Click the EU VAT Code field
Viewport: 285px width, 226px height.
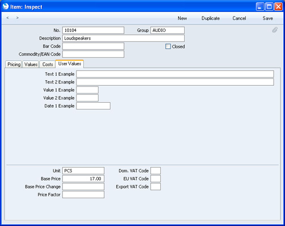tap(156, 178)
